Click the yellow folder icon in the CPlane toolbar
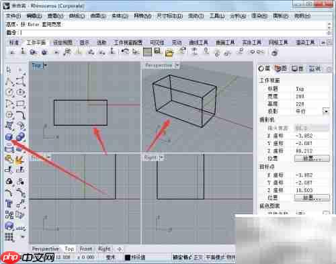 [x=169, y=53]
